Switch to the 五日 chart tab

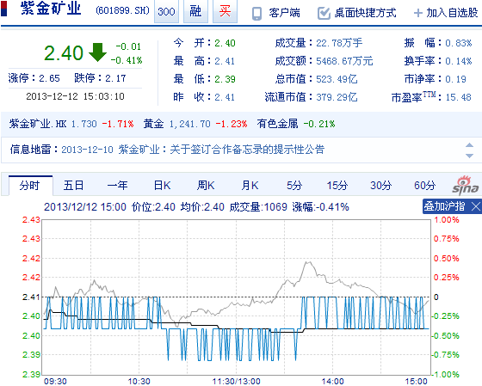tap(73, 186)
